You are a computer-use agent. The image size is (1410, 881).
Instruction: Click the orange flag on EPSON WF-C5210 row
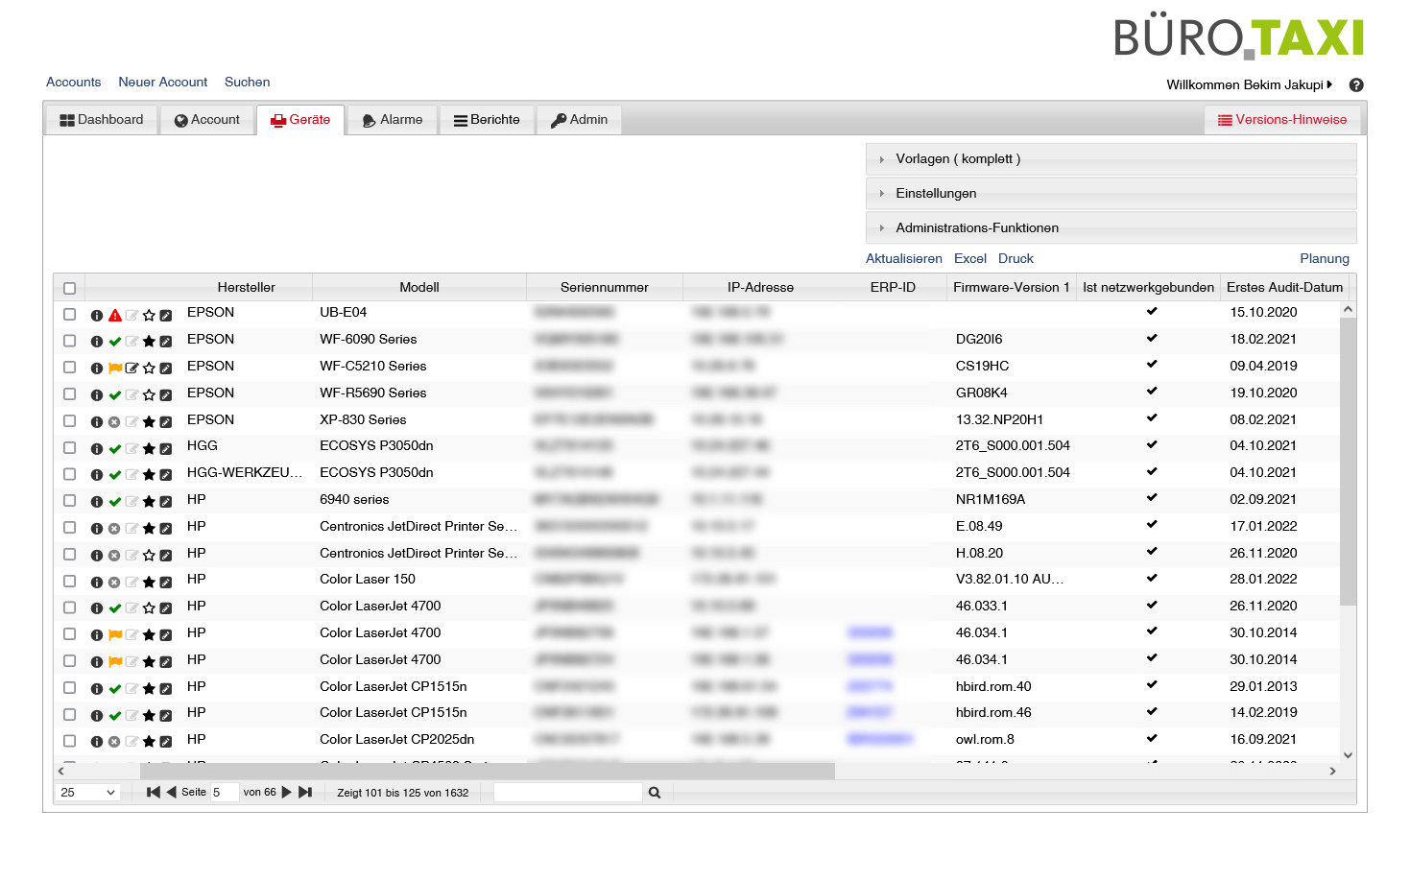click(x=115, y=368)
